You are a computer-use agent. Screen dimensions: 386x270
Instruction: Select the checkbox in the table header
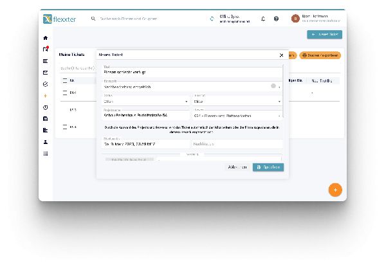tap(65, 81)
